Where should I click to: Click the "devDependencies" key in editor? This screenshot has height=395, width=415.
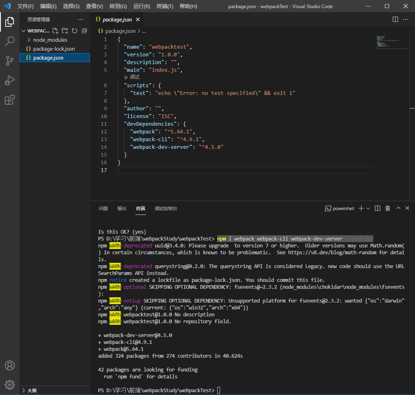pyautogui.click(x=150, y=124)
